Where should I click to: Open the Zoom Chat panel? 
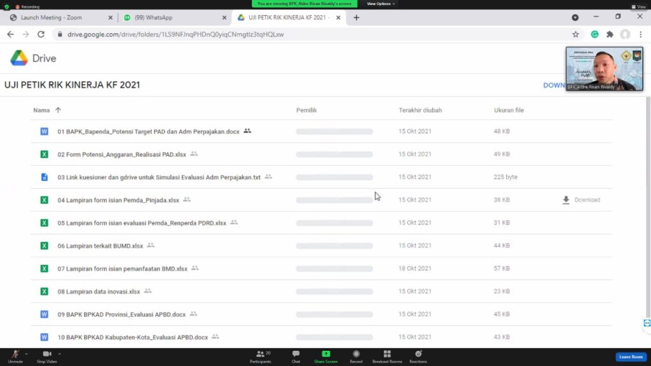(x=296, y=356)
